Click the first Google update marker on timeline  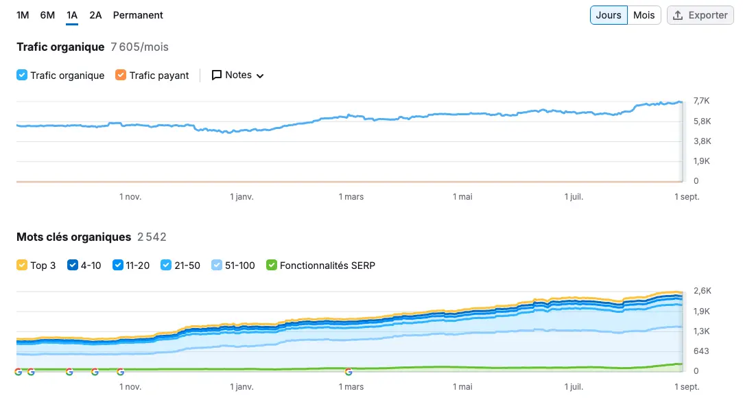[x=19, y=372]
